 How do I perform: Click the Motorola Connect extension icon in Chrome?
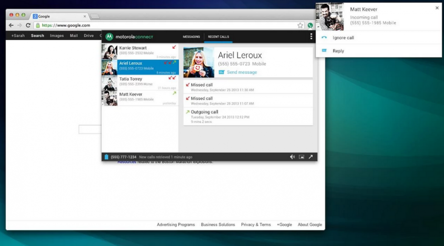310,26
